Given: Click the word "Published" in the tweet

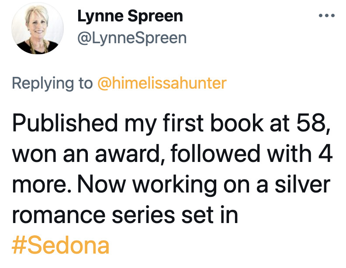Looking at the screenshot, I should [x=65, y=124].
